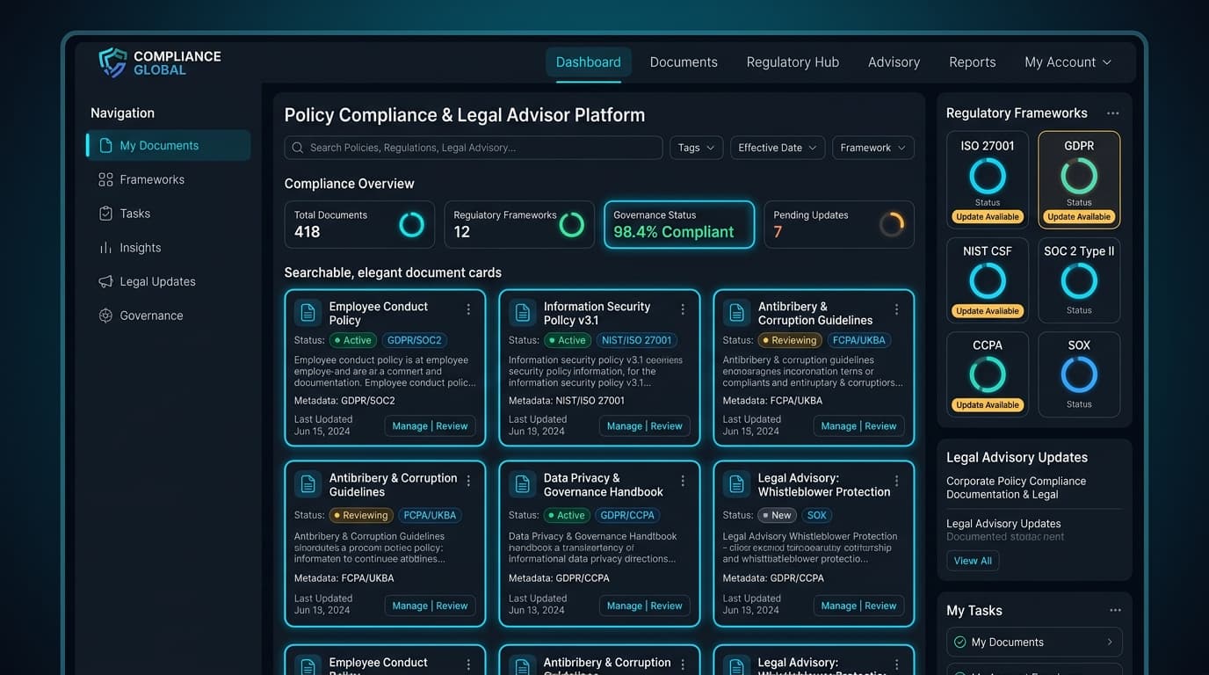Expand the My Account menu

[x=1068, y=62]
